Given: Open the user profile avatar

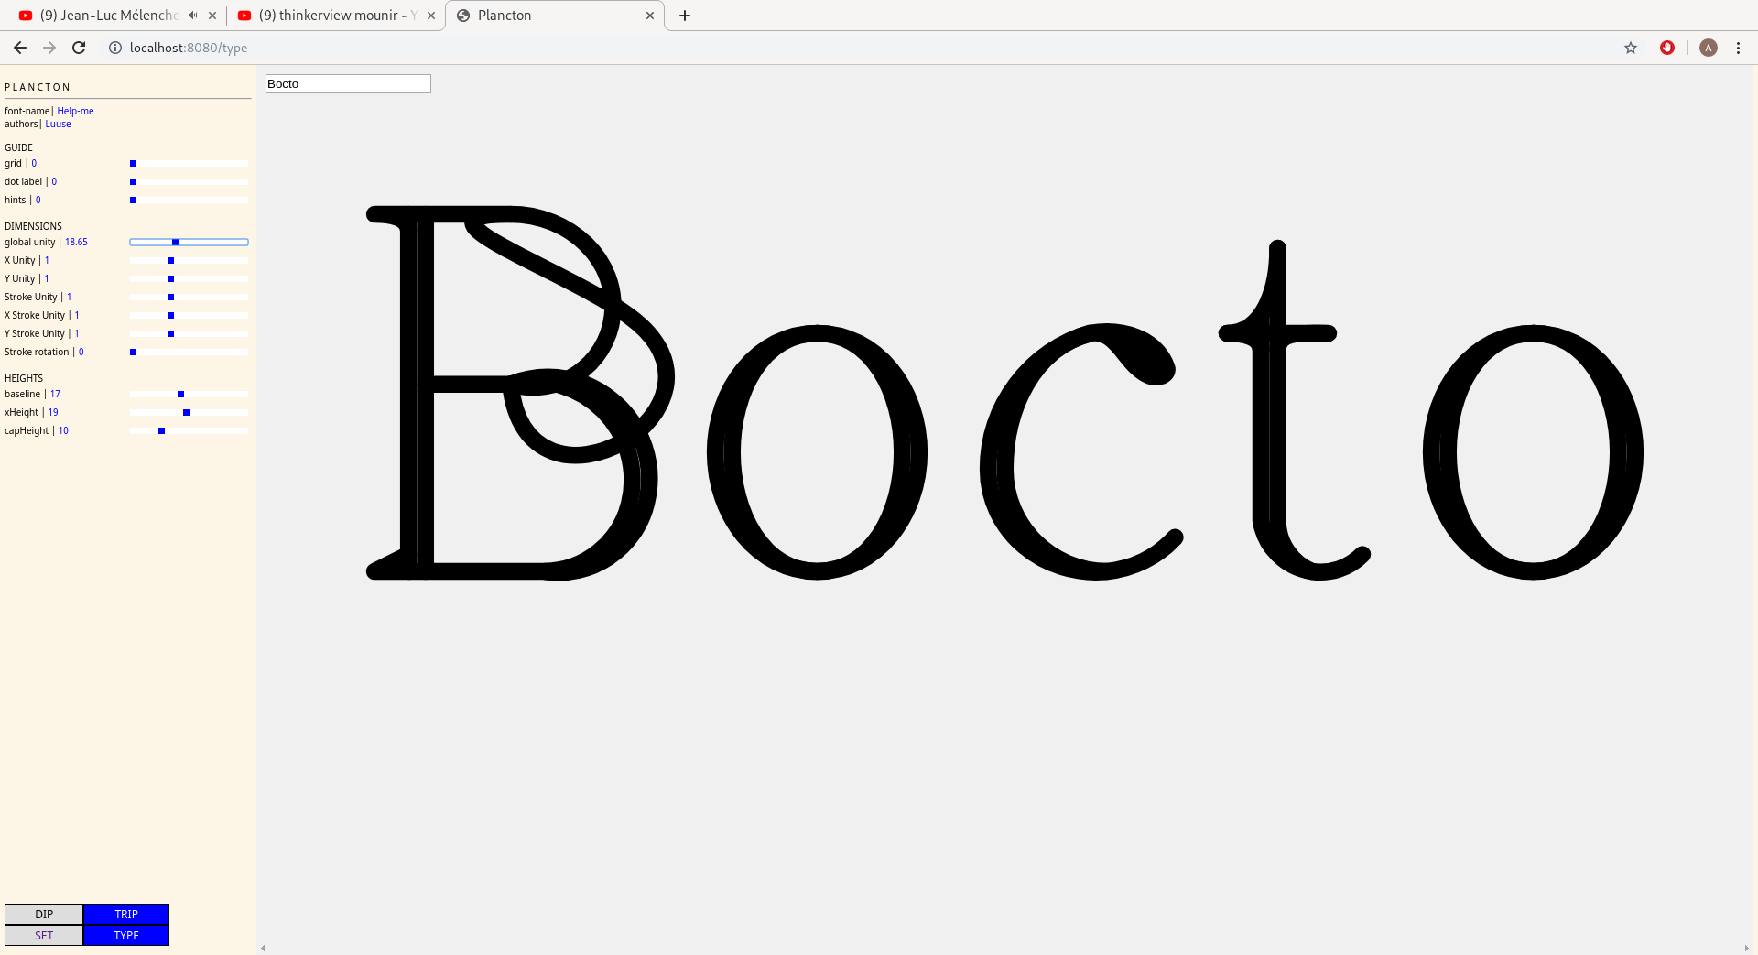Looking at the screenshot, I should (x=1708, y=48).
